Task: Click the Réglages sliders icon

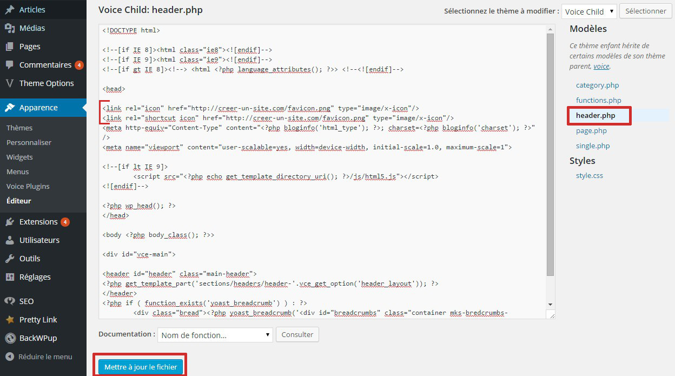Action: (x=10, y=277)
